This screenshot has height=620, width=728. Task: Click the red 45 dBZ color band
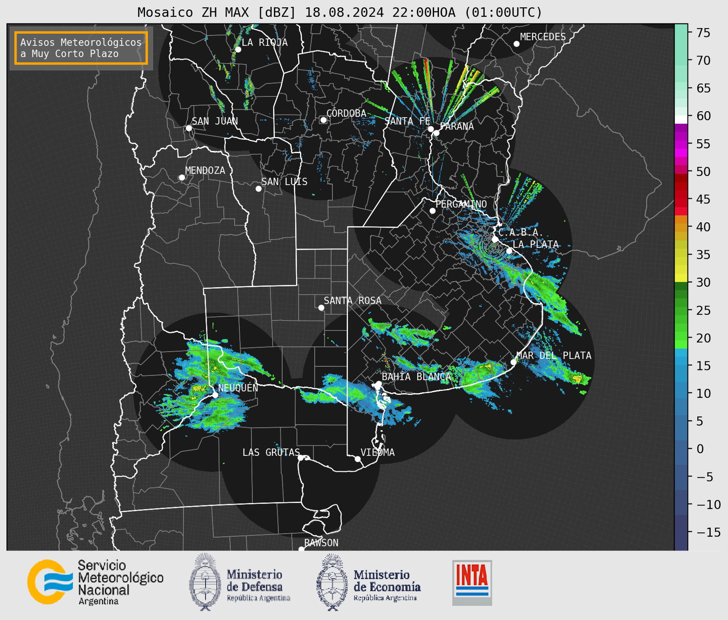[681, 199]
